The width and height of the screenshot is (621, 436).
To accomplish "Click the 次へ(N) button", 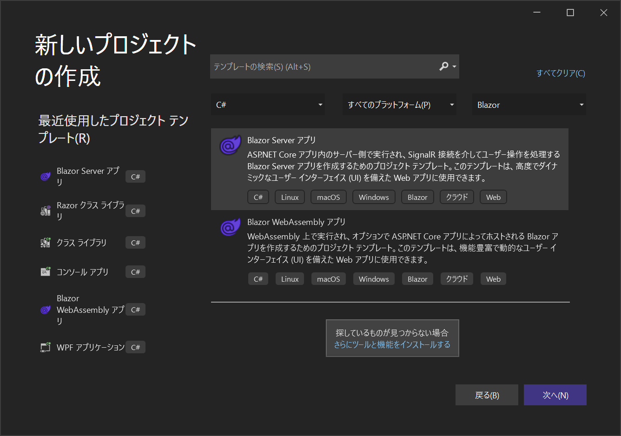I will point(555,395).
